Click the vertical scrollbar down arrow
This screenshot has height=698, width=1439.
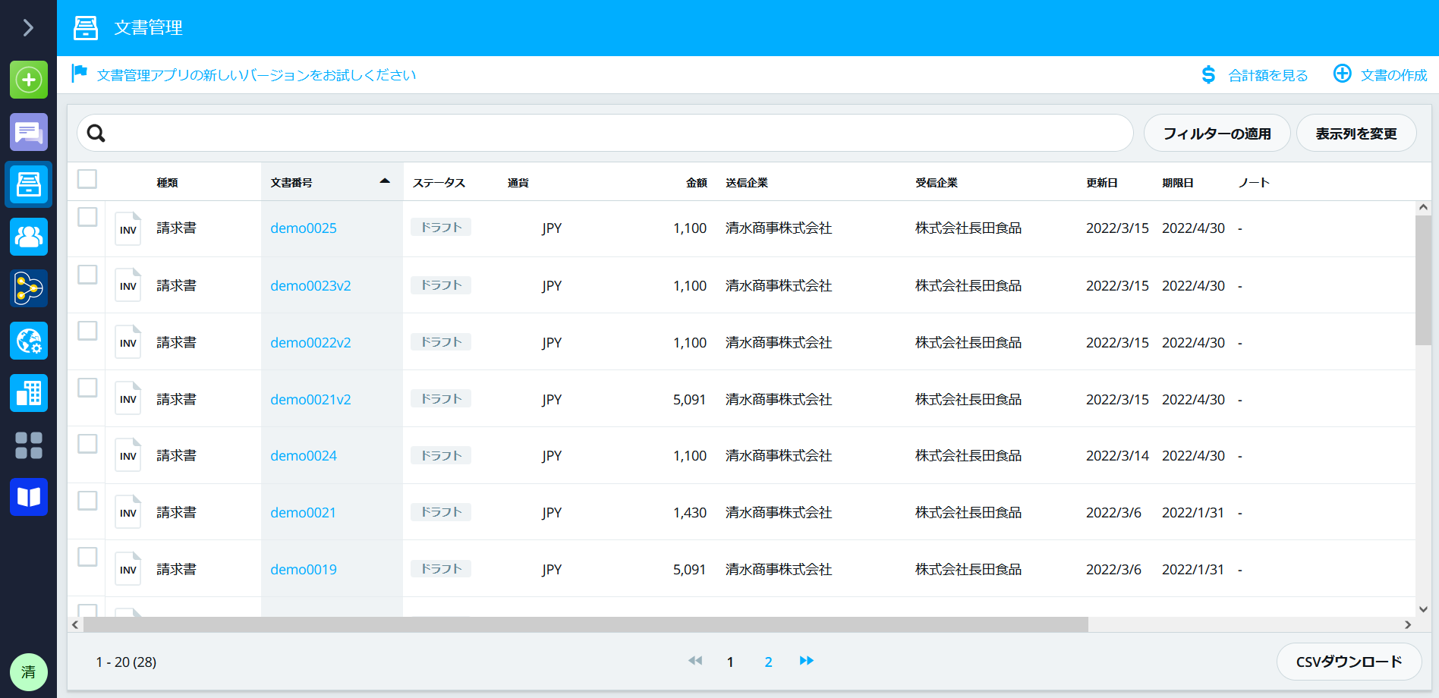coord(1423,608)
